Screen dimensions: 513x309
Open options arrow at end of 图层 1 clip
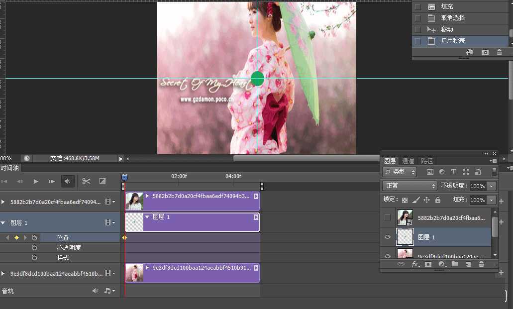[256, 217]
